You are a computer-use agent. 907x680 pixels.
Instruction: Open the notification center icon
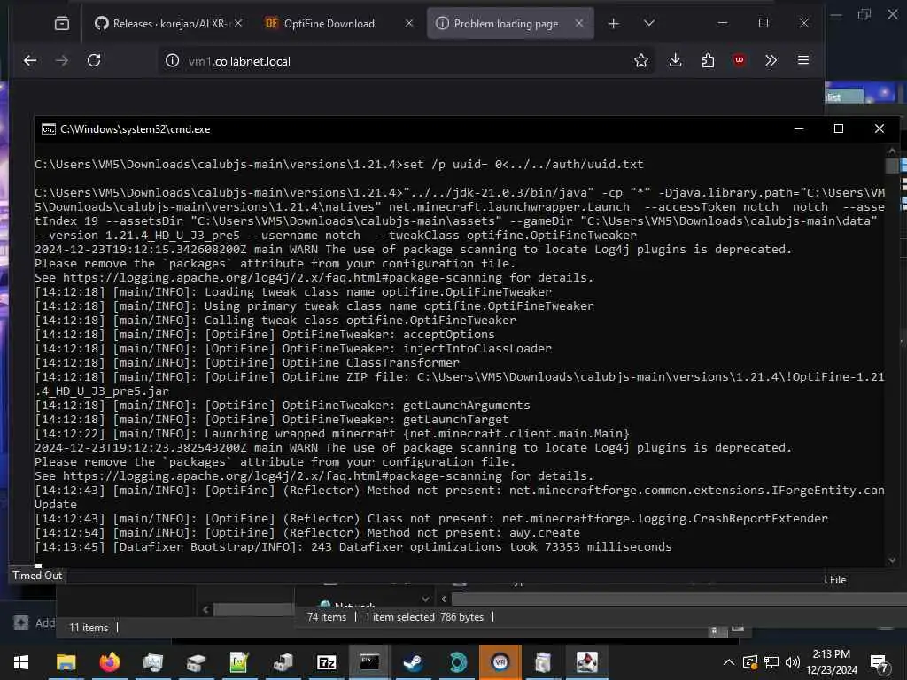(879, 663)
